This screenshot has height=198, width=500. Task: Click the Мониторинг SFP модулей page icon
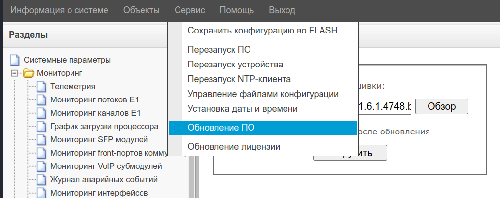(42, 140)
